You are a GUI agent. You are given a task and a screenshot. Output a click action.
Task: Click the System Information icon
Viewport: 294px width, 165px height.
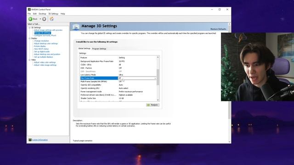30,140
